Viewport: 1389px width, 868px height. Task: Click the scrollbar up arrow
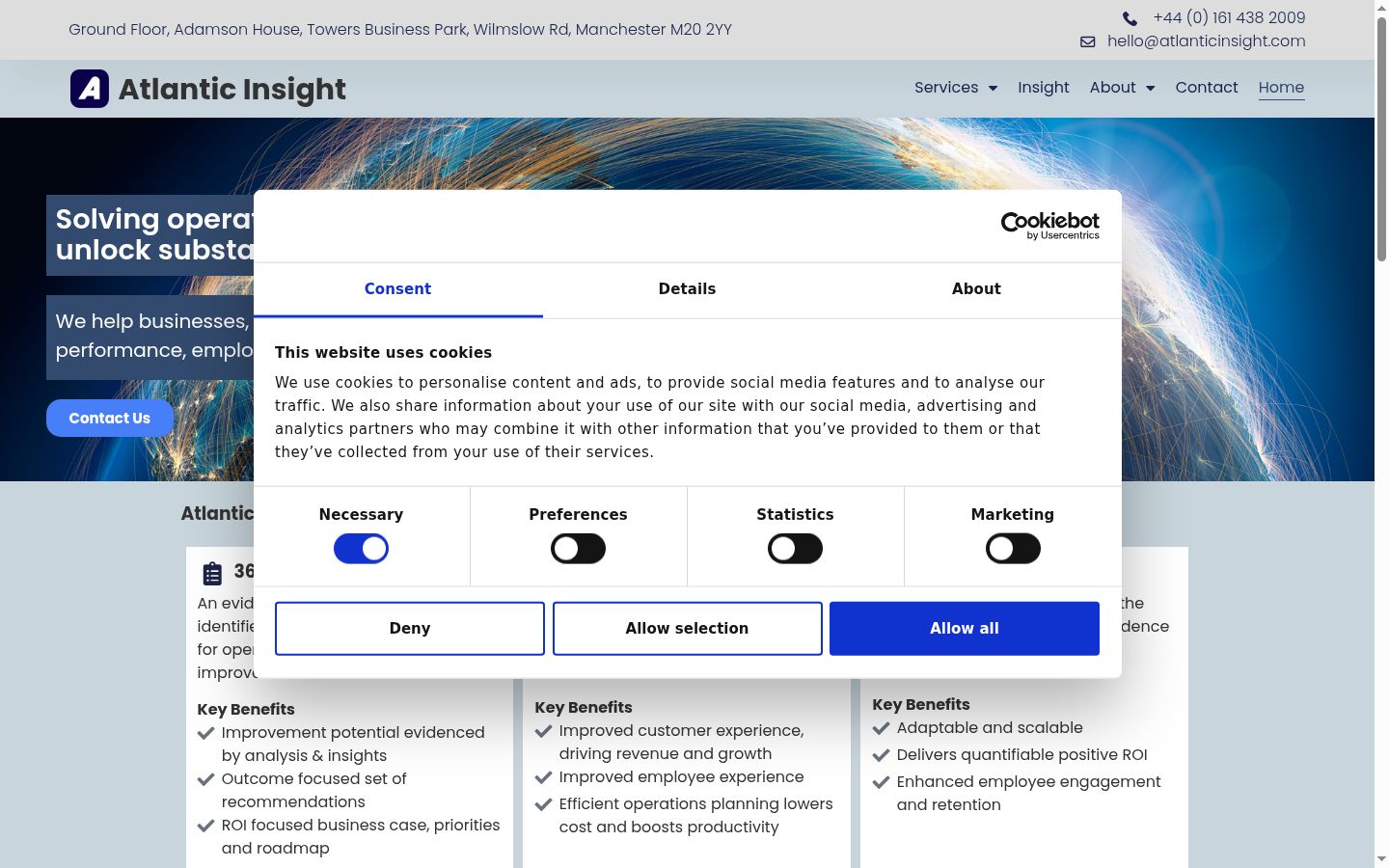coord(1381,8)
